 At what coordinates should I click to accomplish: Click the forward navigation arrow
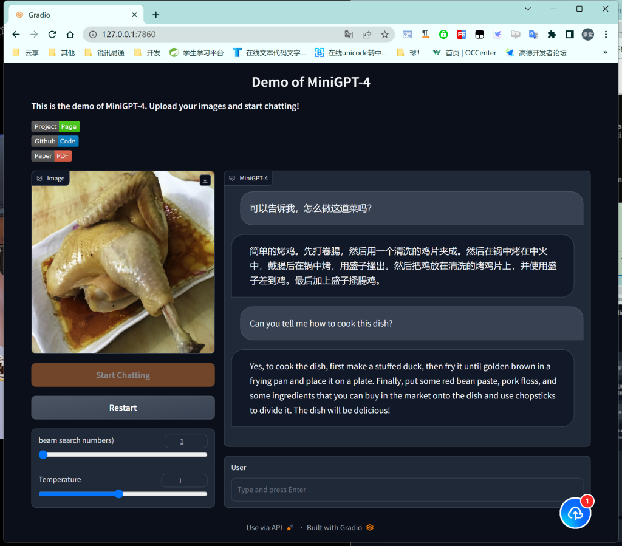click(x=34, y=35)
